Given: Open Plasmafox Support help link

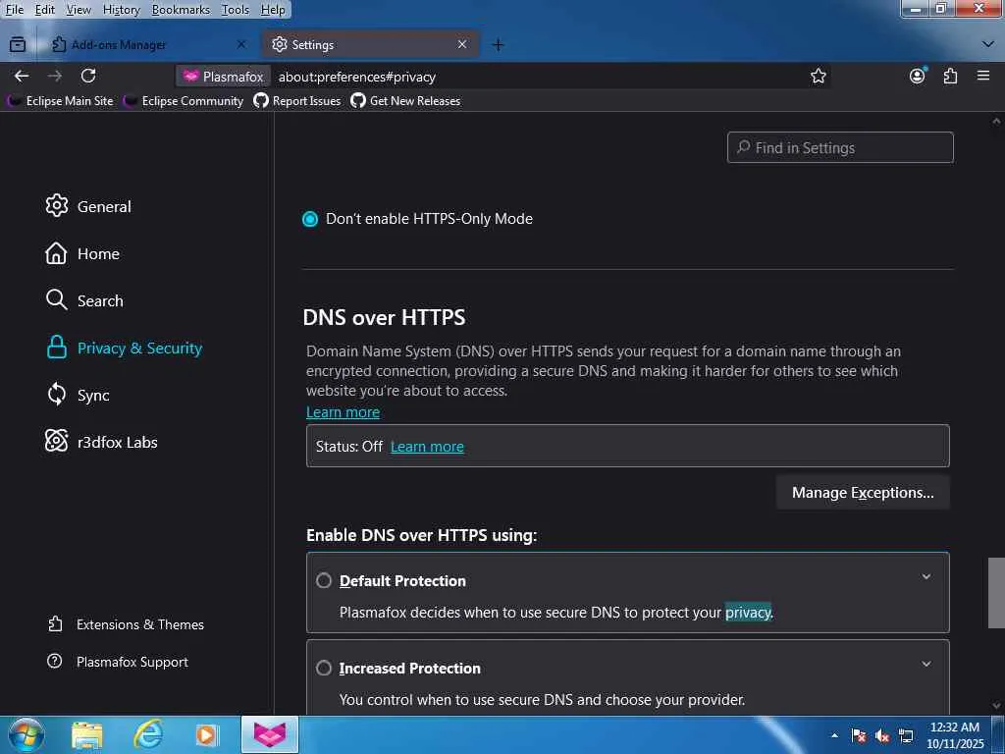Looking at the screenshot, I should pos(118,662).
